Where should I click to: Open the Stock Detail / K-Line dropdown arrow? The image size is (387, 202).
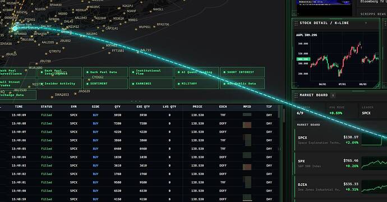pos(366,23)
